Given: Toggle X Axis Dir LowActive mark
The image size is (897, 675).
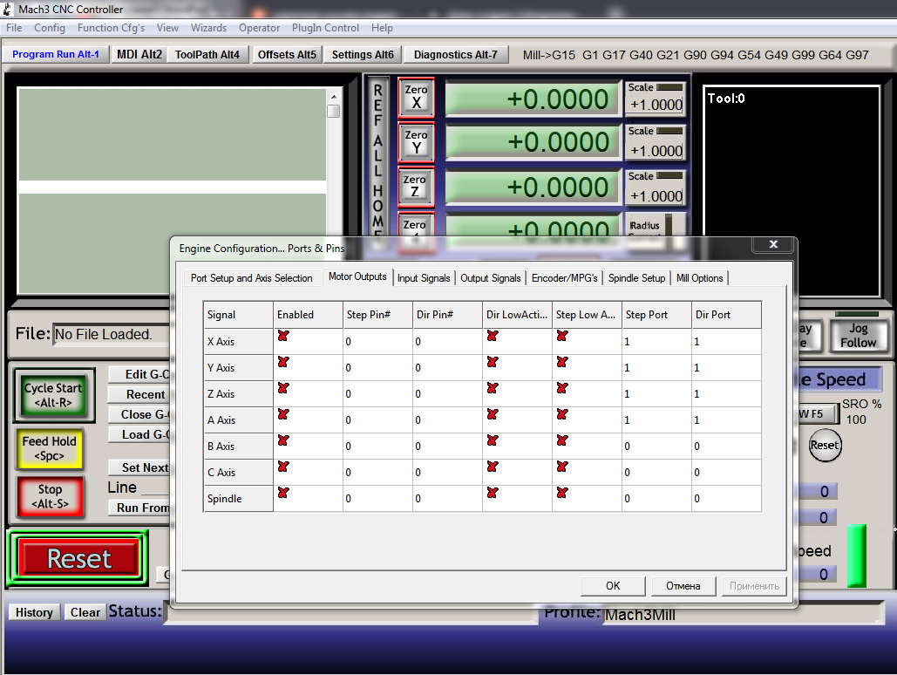Looking at the screenshot, I should [493, 336].
